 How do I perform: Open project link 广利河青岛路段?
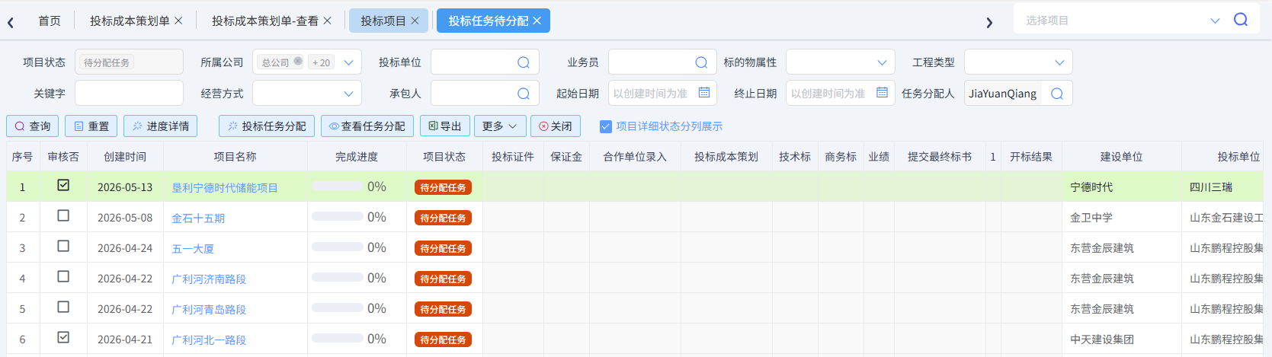209,309
